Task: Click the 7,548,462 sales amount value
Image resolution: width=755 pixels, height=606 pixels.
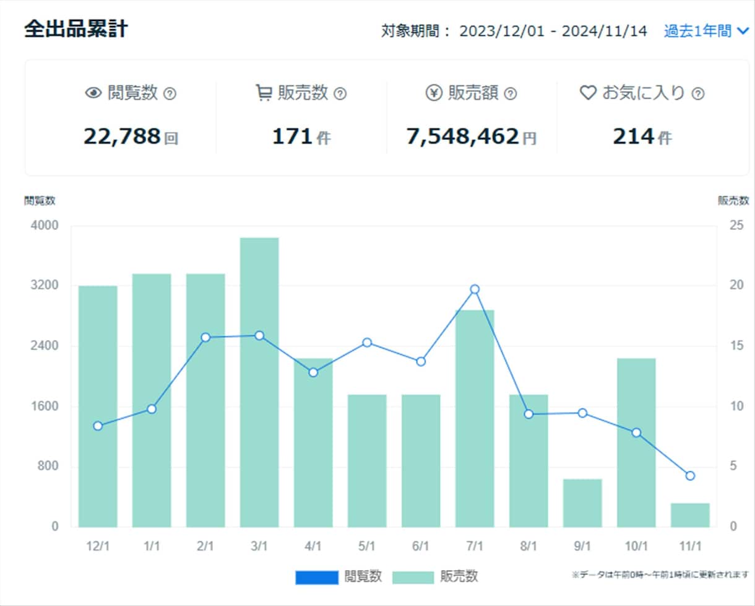Action: point(462,136)
